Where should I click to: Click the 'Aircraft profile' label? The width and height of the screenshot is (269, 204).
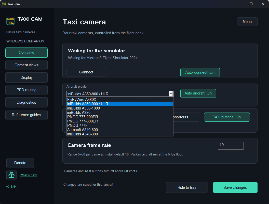click(76, 86)
